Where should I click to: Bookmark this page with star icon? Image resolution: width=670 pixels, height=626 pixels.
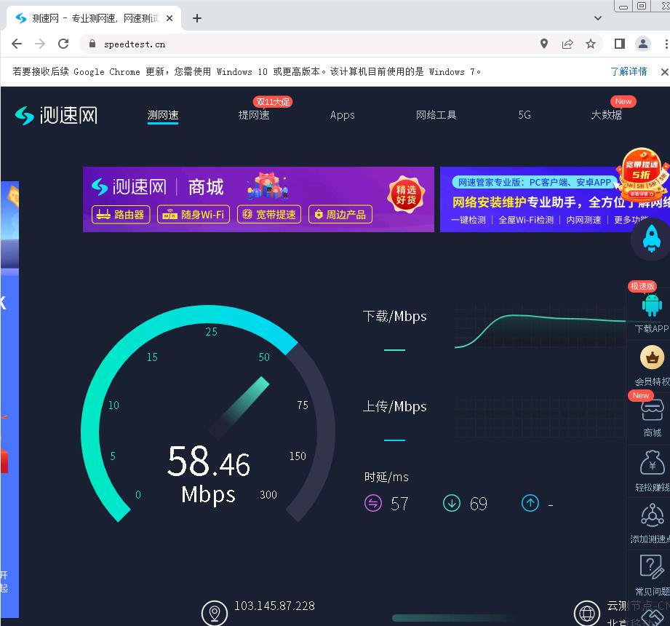coord(591,44)
